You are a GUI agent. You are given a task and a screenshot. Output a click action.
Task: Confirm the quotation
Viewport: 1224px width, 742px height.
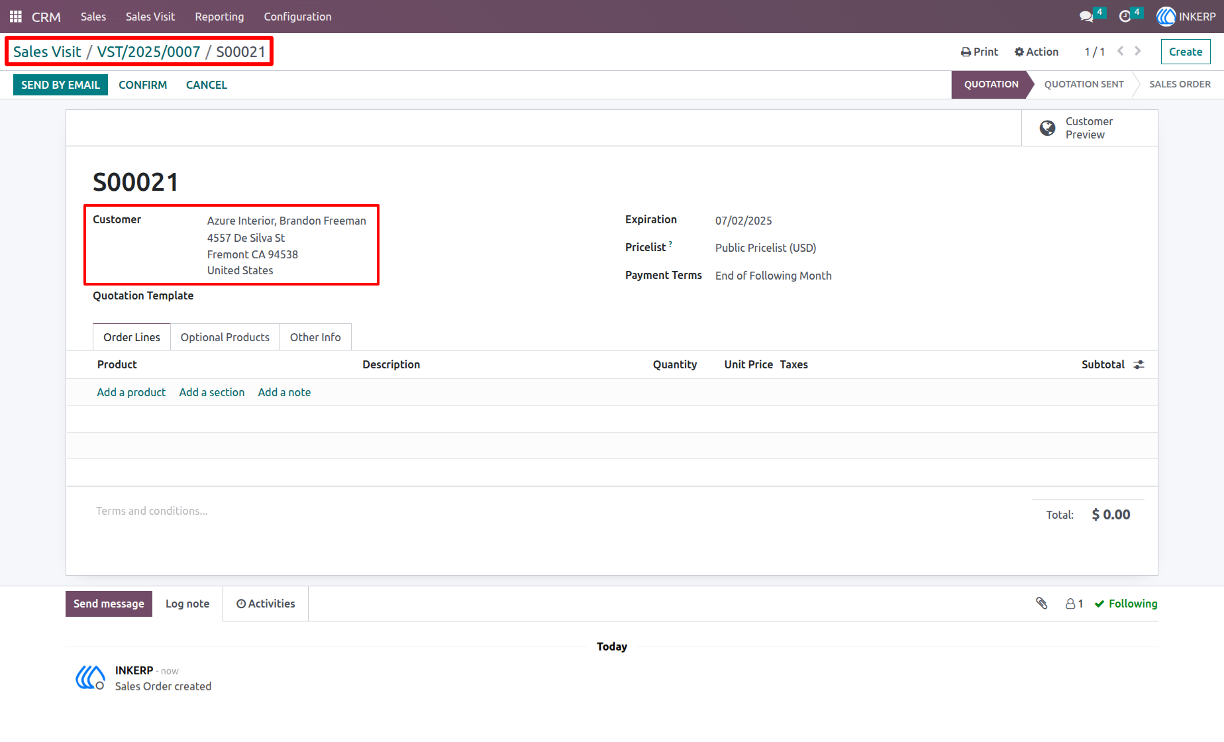[142, 85]
